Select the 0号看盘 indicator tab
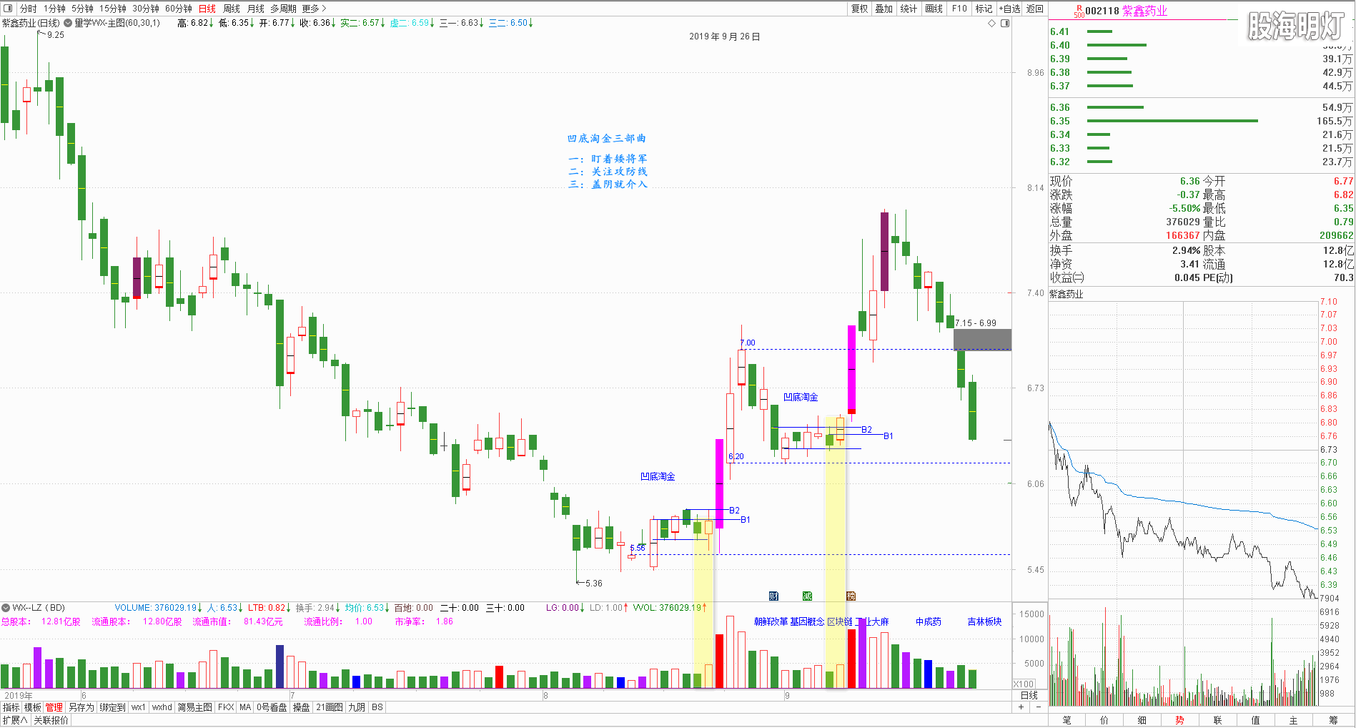Image resolution: width=1356 pixels, height=728 pixels. (x=272, y=707)
